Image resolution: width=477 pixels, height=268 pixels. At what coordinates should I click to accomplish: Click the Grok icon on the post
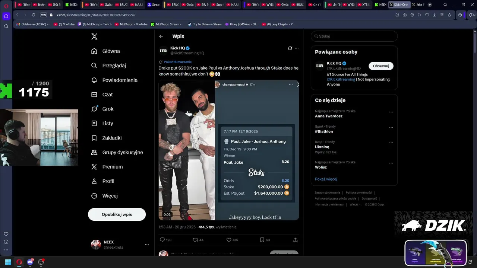[290, 48]
